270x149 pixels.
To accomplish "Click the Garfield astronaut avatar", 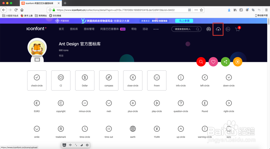I will (x=37, y=50).
